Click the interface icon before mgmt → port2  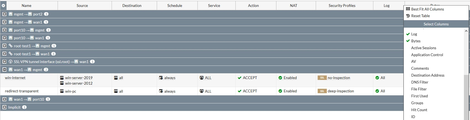pyautogui.click(x=11, y=14)
